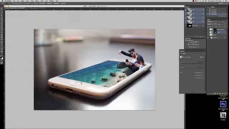The width and height of the screenshot is (229, 129).
Task: Click the Hue/Saturation adjustment icon
Action: pyautogui.click(x=188, y=44)
